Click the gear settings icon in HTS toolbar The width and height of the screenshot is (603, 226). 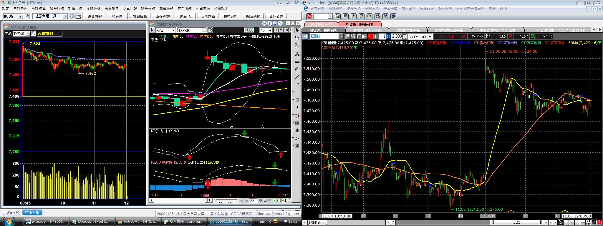point(72,16)
